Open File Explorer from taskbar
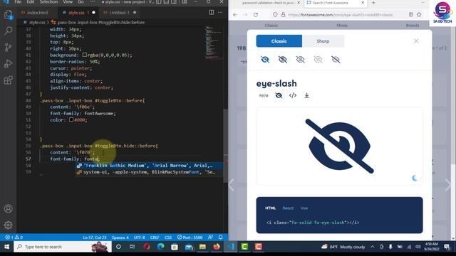The height and width of the screenshot is (256, 456). pyautogui.click(x=202, y=247)
